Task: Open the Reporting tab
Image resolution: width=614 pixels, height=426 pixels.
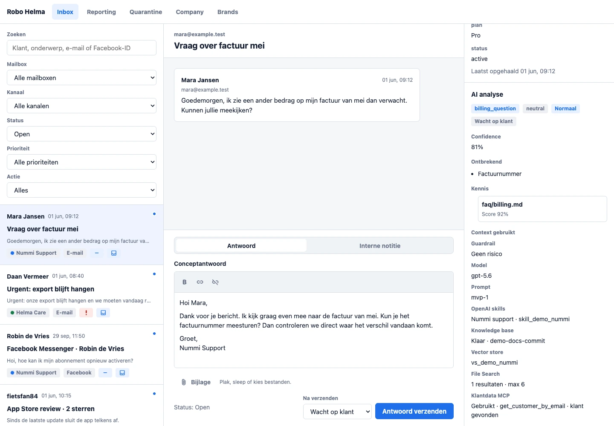Action: 101,12
